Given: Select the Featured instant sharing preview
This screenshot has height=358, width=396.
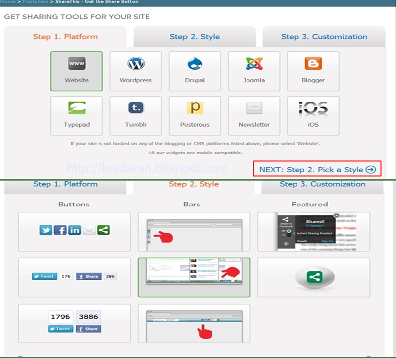Looking at the screenshot, I should [x=314, y=232].
